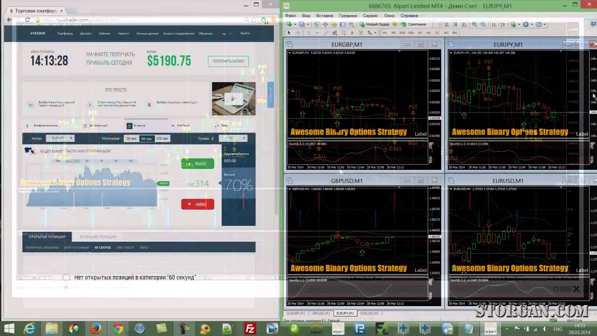Screen dimensions: 597x336
Task: Switch to the GBPUSD,M1 chart tab
Action: tap(321, 313)
